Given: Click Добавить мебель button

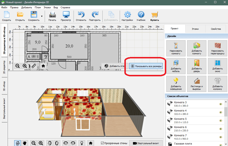Looking at the screenshot, I should (x=176, y=66).
